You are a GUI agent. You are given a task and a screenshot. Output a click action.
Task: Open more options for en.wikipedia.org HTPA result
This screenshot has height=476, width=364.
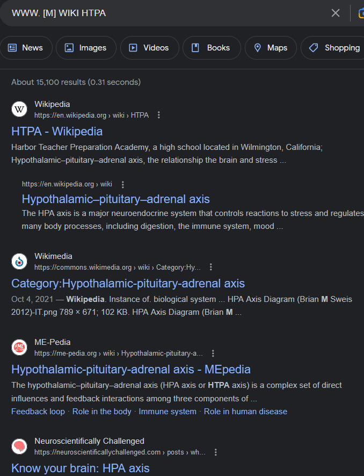tap(158, 115)
